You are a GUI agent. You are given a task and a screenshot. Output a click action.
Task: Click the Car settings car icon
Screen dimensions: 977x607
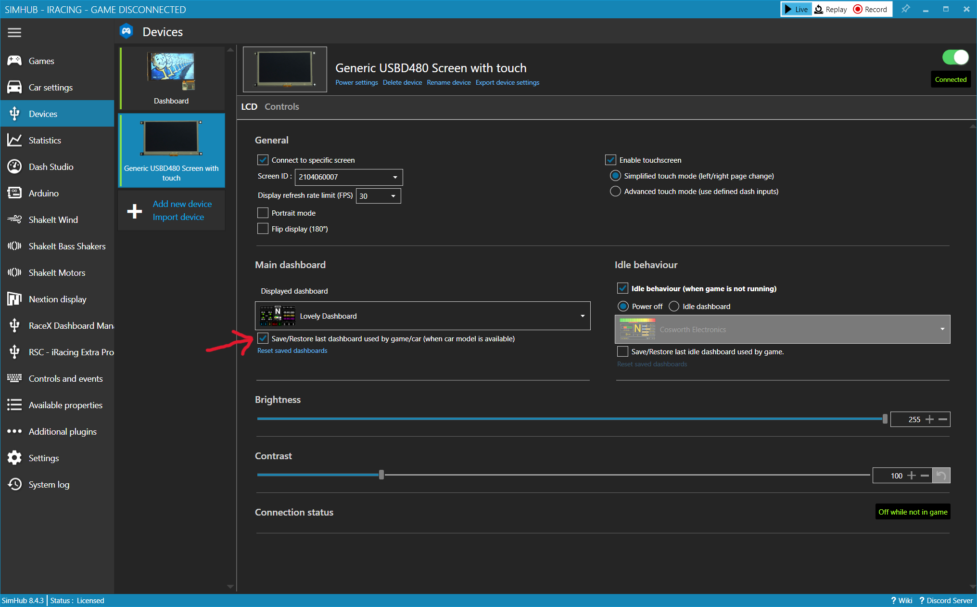coord(14,87)
